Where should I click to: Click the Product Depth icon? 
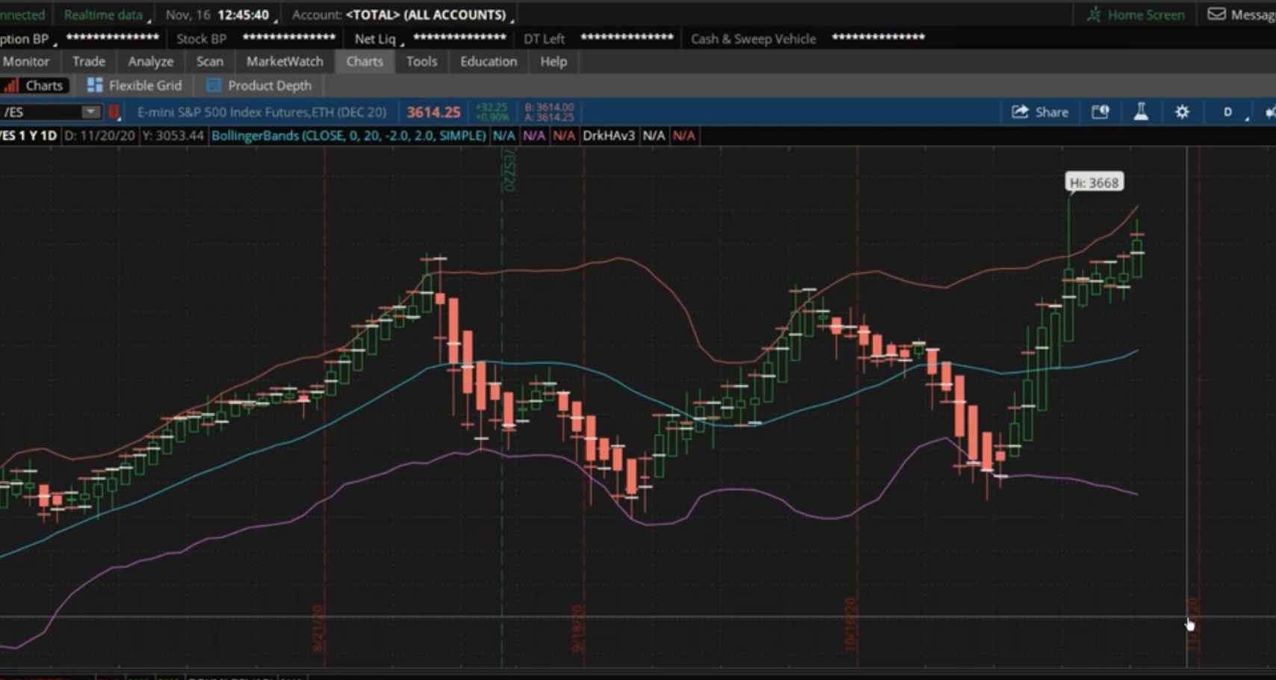[x=214, y=85]
